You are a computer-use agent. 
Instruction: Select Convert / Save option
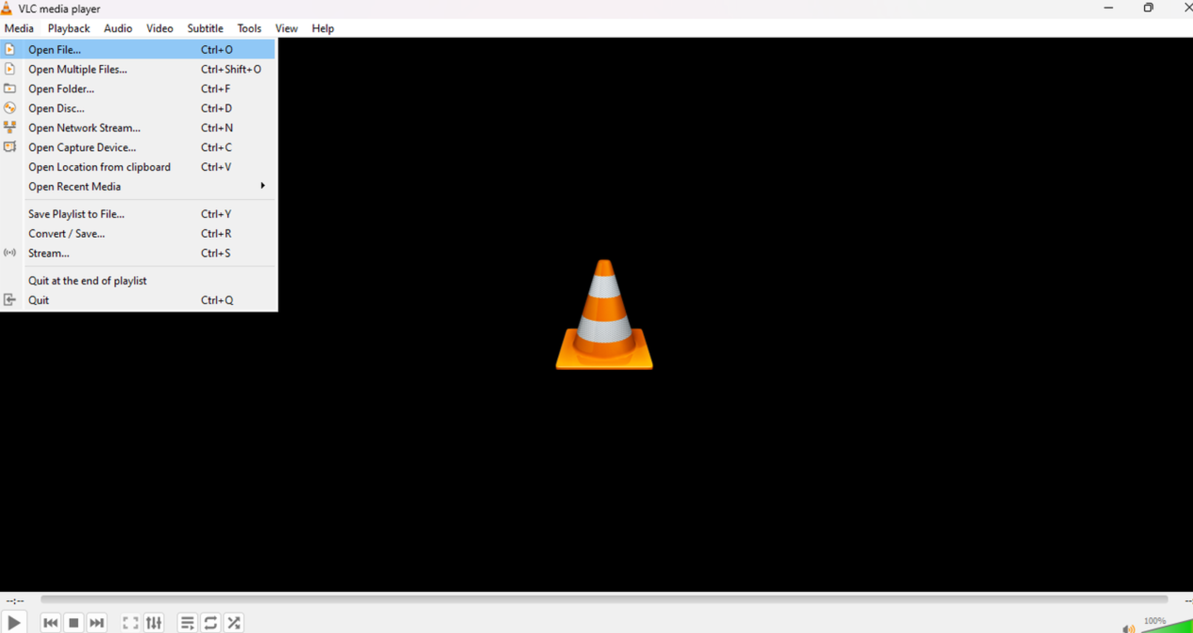point(66,233)
